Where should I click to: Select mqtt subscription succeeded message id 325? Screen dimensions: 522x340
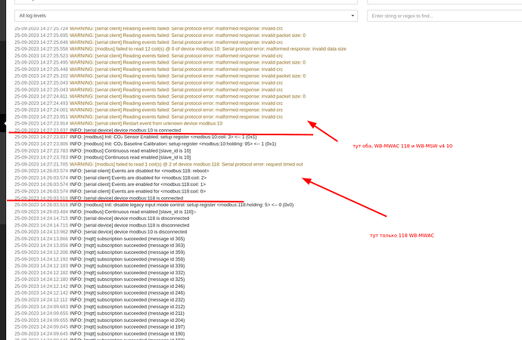point(100,280)
